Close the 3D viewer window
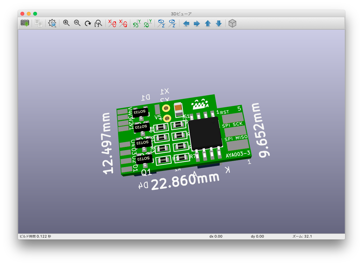Image resolution: width=363 pixels, height=265 pixels. pyautogui.click(x=22, y=14)
